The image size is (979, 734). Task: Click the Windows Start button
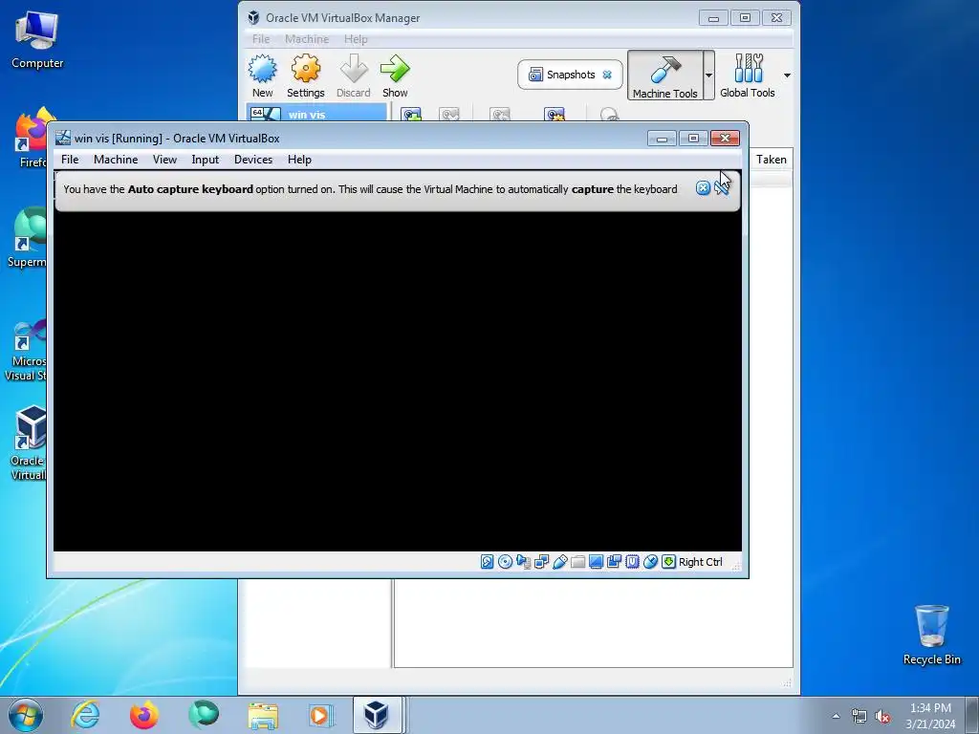pos(26,715)
